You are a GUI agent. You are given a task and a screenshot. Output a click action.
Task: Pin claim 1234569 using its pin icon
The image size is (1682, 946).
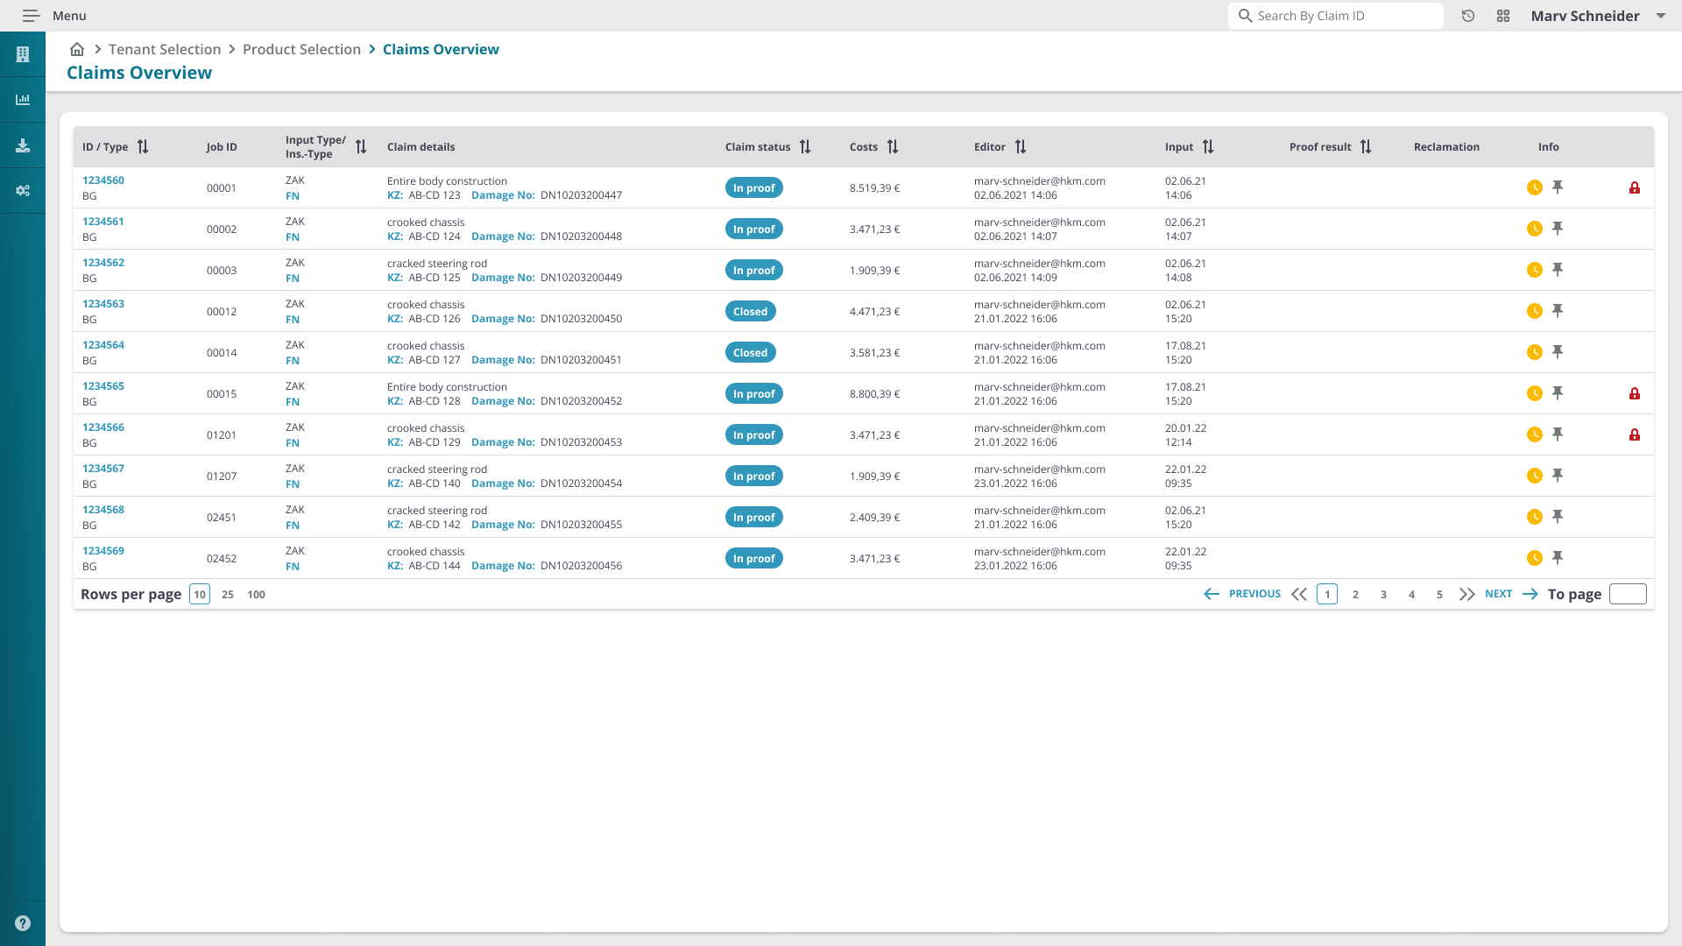point(1558,557)
